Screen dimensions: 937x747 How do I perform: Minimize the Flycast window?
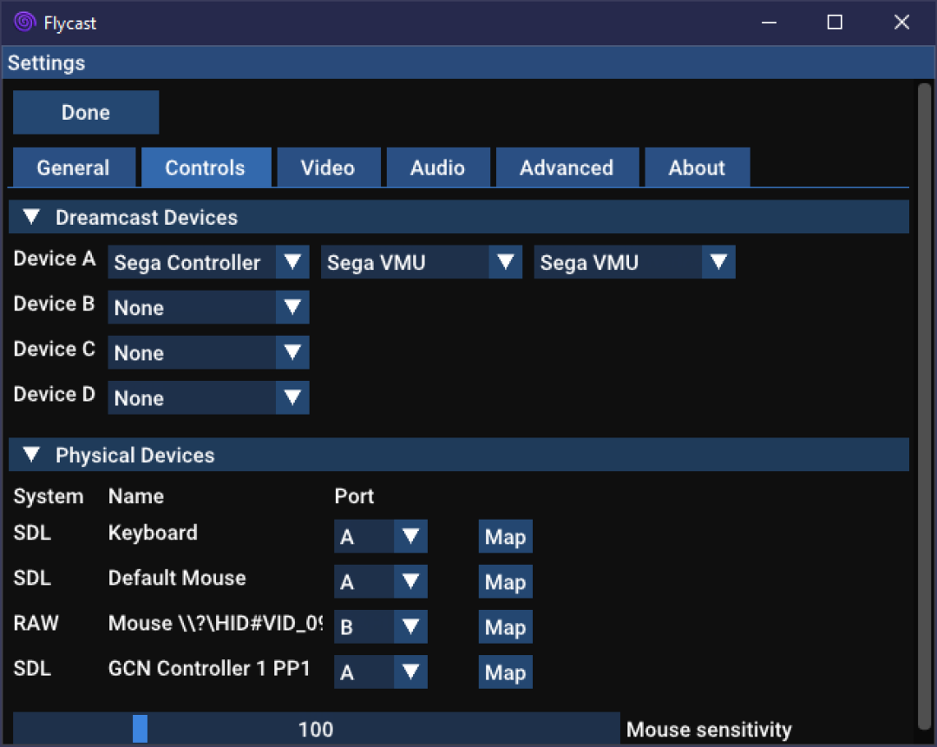tap(769, 23)
